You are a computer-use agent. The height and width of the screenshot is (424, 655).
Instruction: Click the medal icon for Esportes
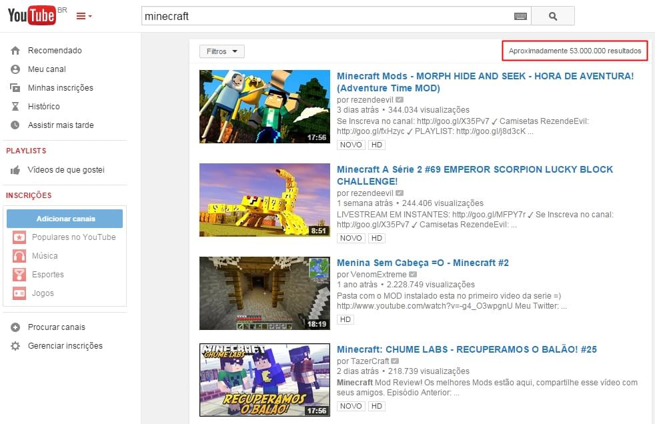pyautogui.click(x=19, y=275)
